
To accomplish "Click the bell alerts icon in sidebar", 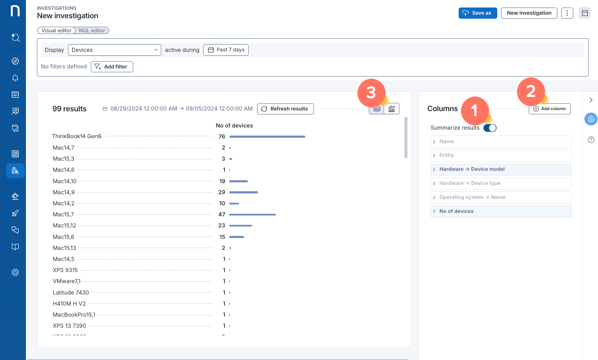I will pos(15,78).
